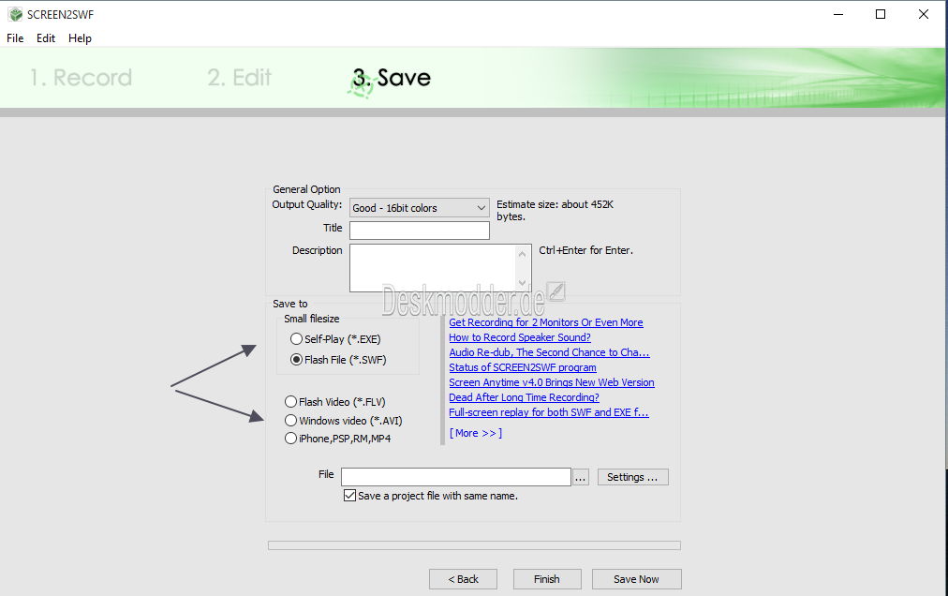Open Audio Re-dub, The Second Chance link

(x=549, y=352)
